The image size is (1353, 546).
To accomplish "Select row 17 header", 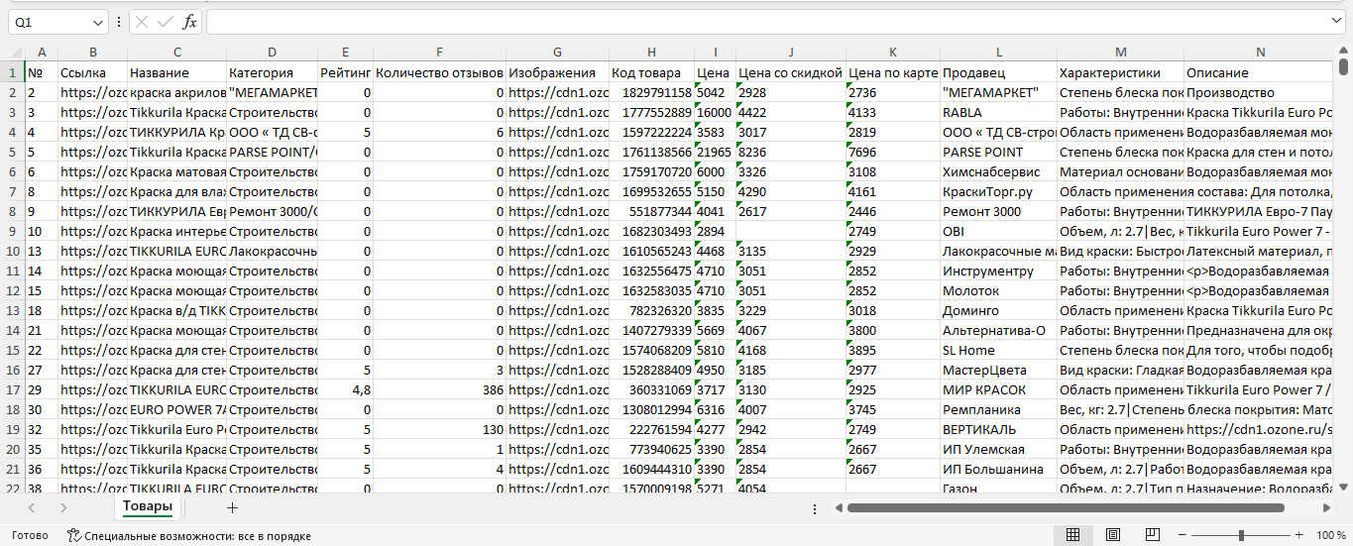I will pyautogui.click(x=12, y=389).
